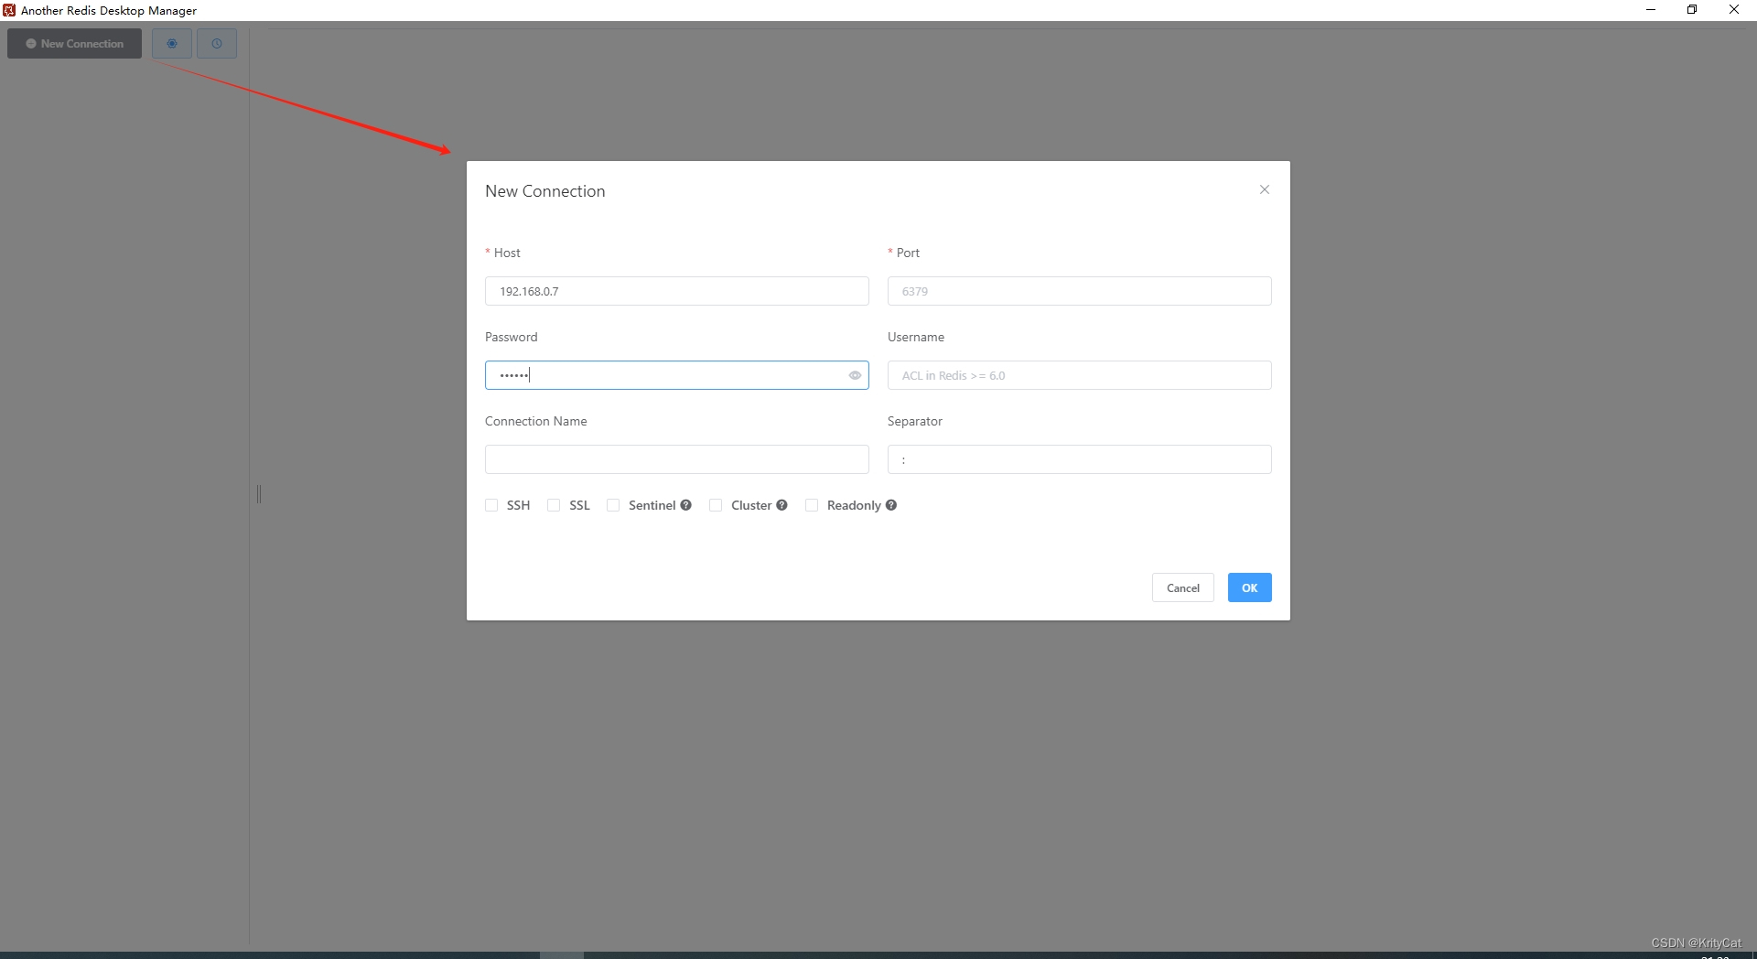Click the Redis logo in the title bar
1757x959 pixels.
(x=8, y=10)
